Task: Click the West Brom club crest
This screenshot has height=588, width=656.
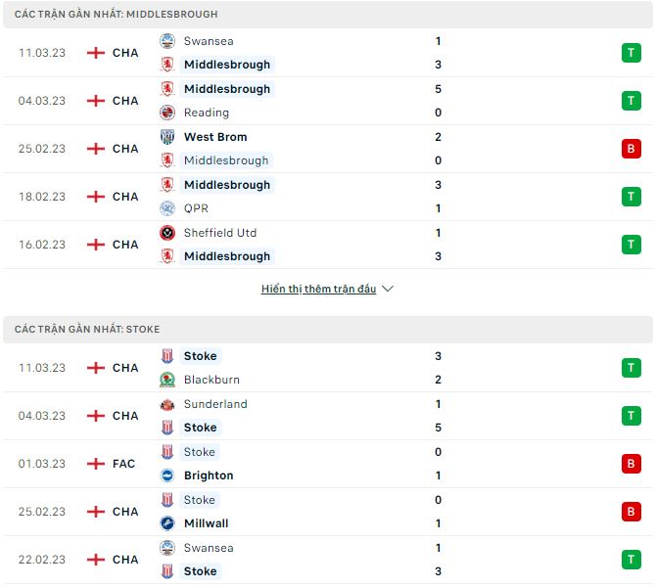Action: point(167,137)
